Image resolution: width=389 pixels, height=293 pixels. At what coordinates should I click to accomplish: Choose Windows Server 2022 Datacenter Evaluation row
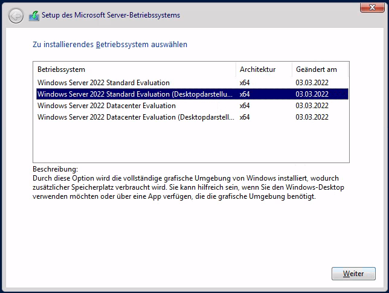[192, 106]
